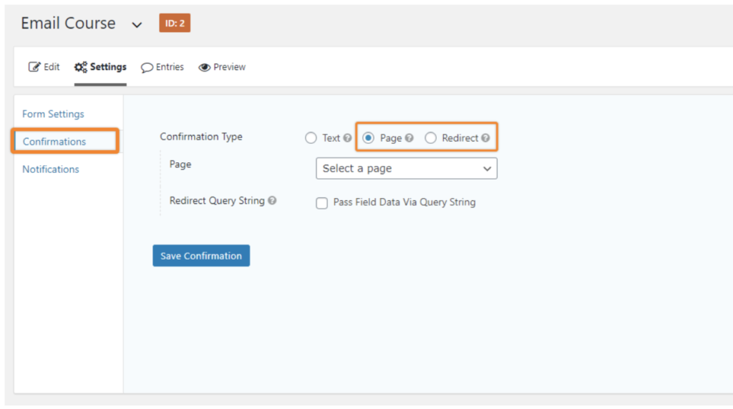This screenshot has height=409, width=733.
Task: Show help for Redirect Query String
Action: pos(272,201)
